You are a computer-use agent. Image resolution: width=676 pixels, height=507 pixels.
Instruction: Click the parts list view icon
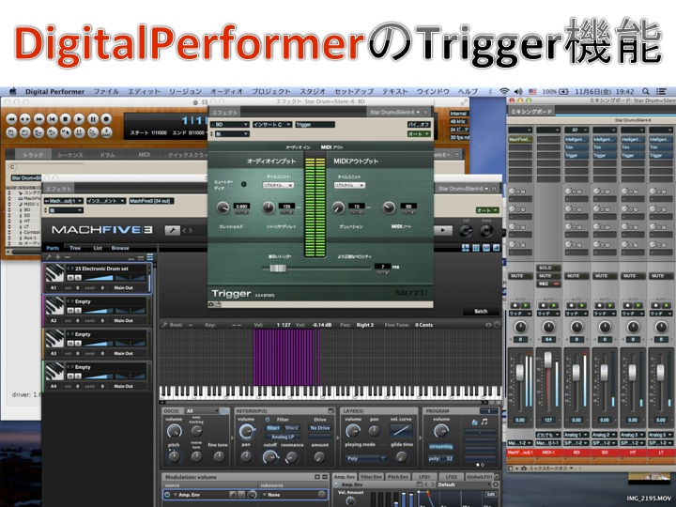[149, 257]
